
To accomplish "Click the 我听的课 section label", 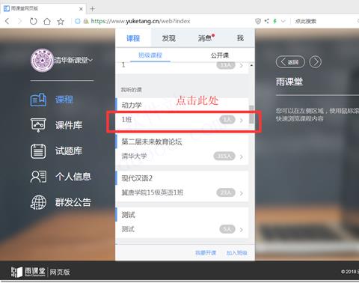I will pyautogui.click(x=132, y=90).
